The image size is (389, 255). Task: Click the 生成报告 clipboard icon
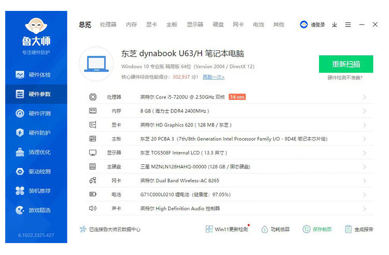click(x=349, y=229)
